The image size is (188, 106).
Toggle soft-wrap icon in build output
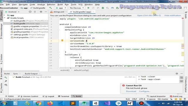182,78
